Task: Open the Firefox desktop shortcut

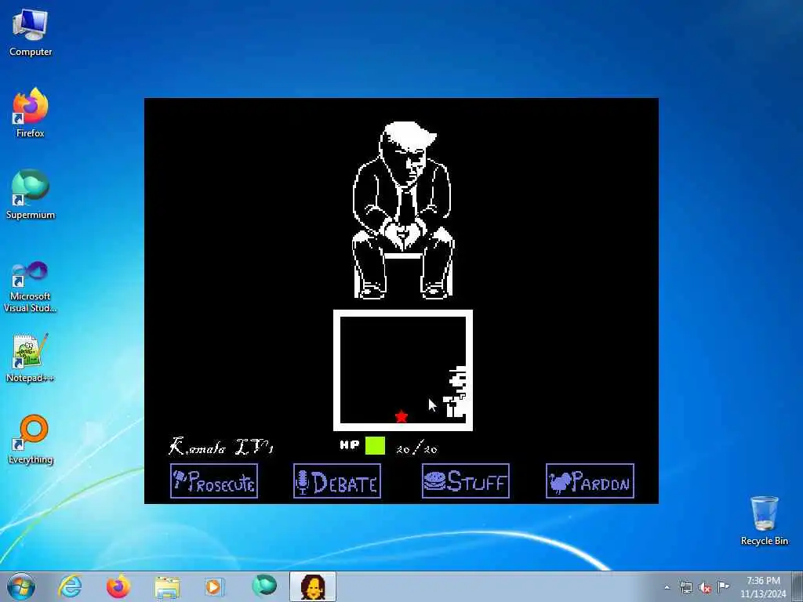Action: click(31, 113)
